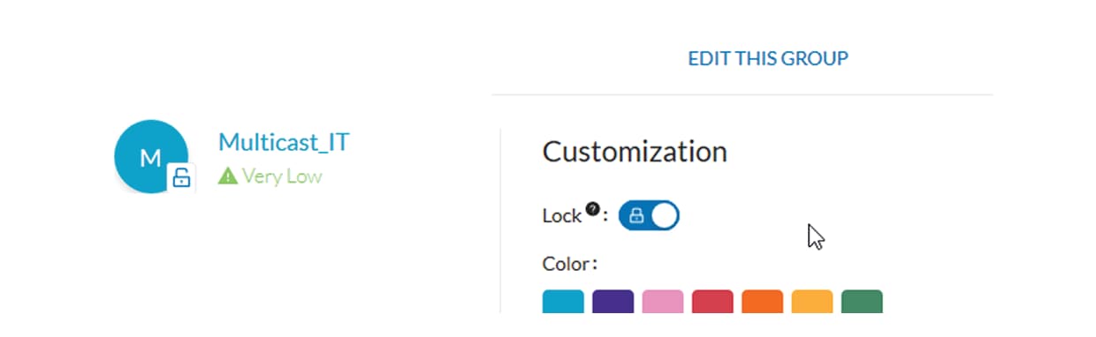Toggle the Lock switch off
Screen dimensions: 1096x337
pos(650,215)
